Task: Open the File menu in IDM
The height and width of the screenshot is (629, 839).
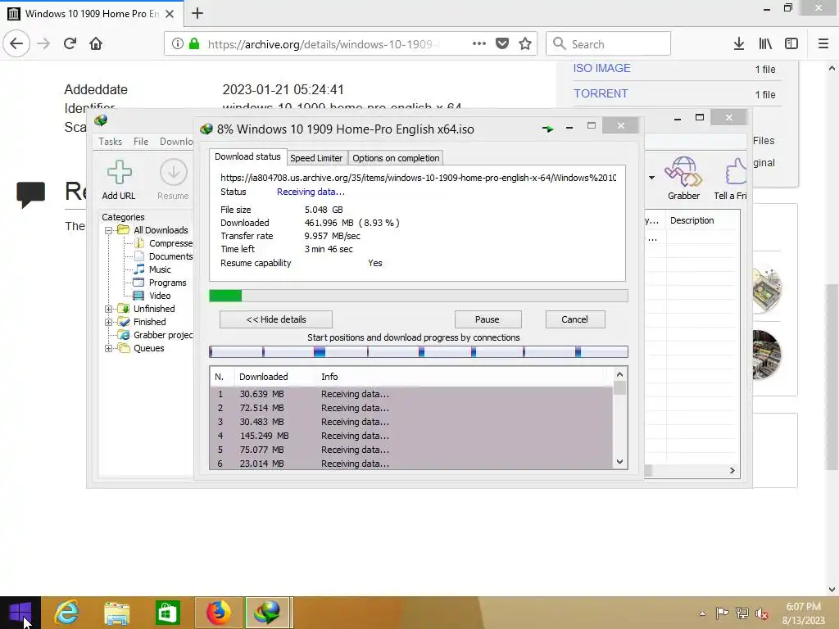Action: [141, 141]
